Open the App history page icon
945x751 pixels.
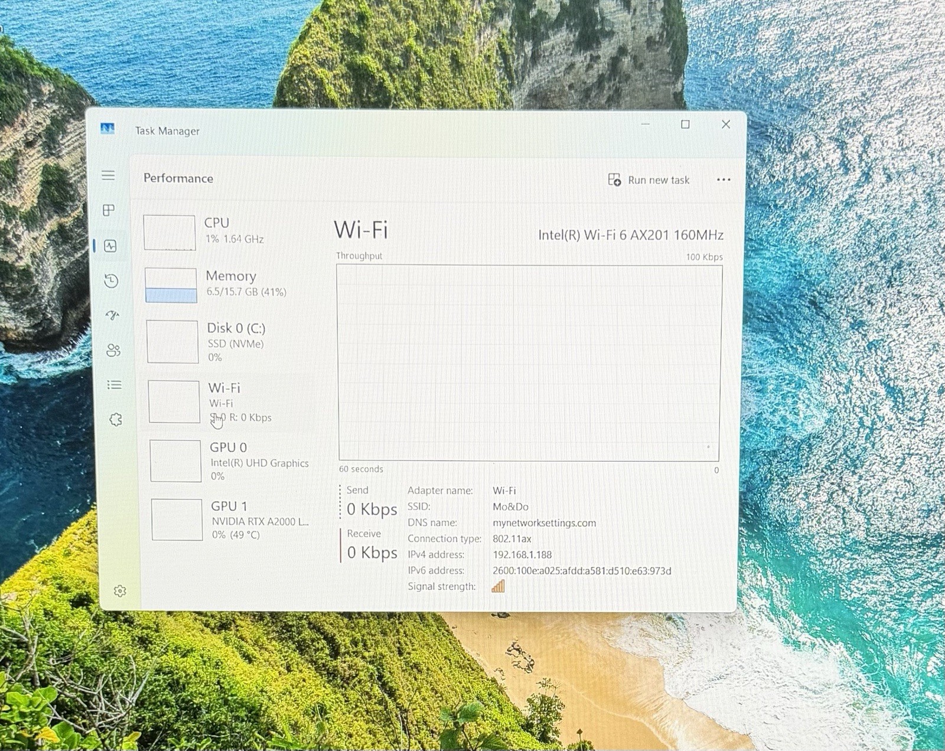pos(111,280)
